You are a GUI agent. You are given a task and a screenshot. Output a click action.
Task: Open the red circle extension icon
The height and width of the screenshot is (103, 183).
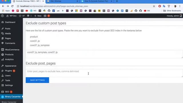click(x=160, y=6)
